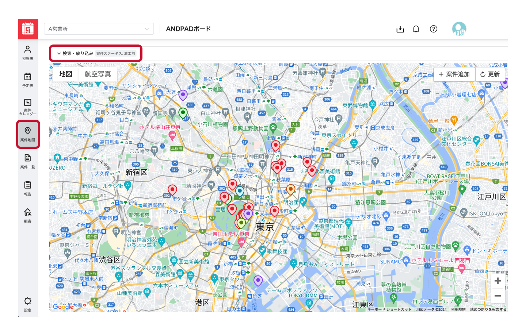Open the user avatar menu
Viewport: 526px width, 332px height.
pyautogui.click(x=459, y=29)
